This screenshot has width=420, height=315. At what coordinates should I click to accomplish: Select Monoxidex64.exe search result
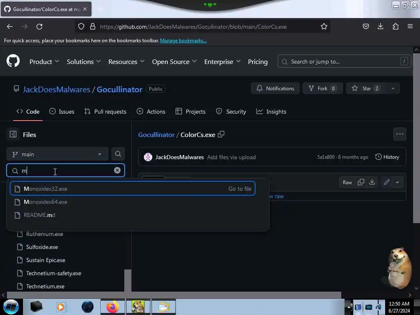(x=132, y=202)
